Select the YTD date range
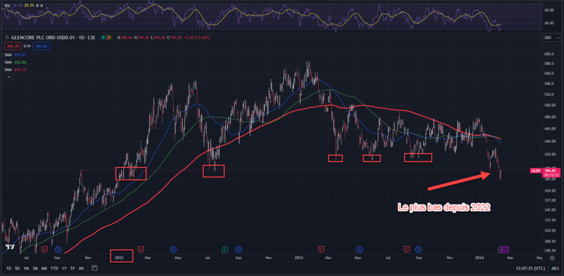Viewport: 564px width, 276px height. (55, 268)
